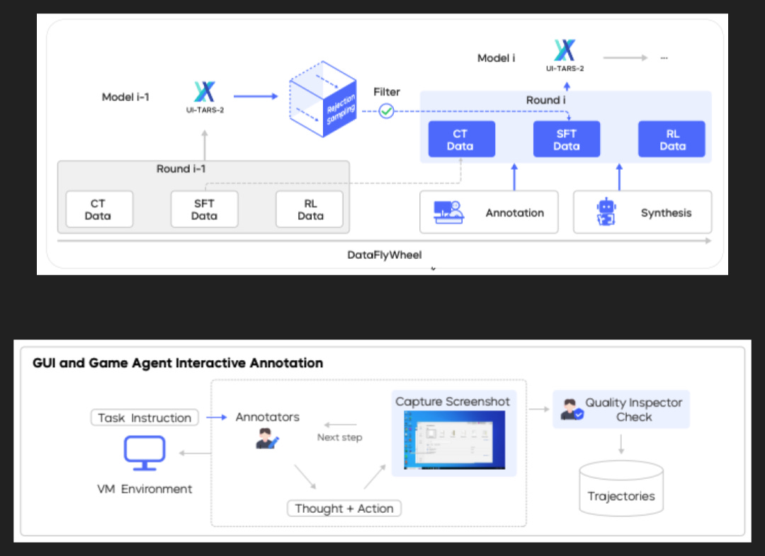This screenshot has height=556, width=765.
Task: Click the Quality Inspector person icon
Action: coord(572,410)
